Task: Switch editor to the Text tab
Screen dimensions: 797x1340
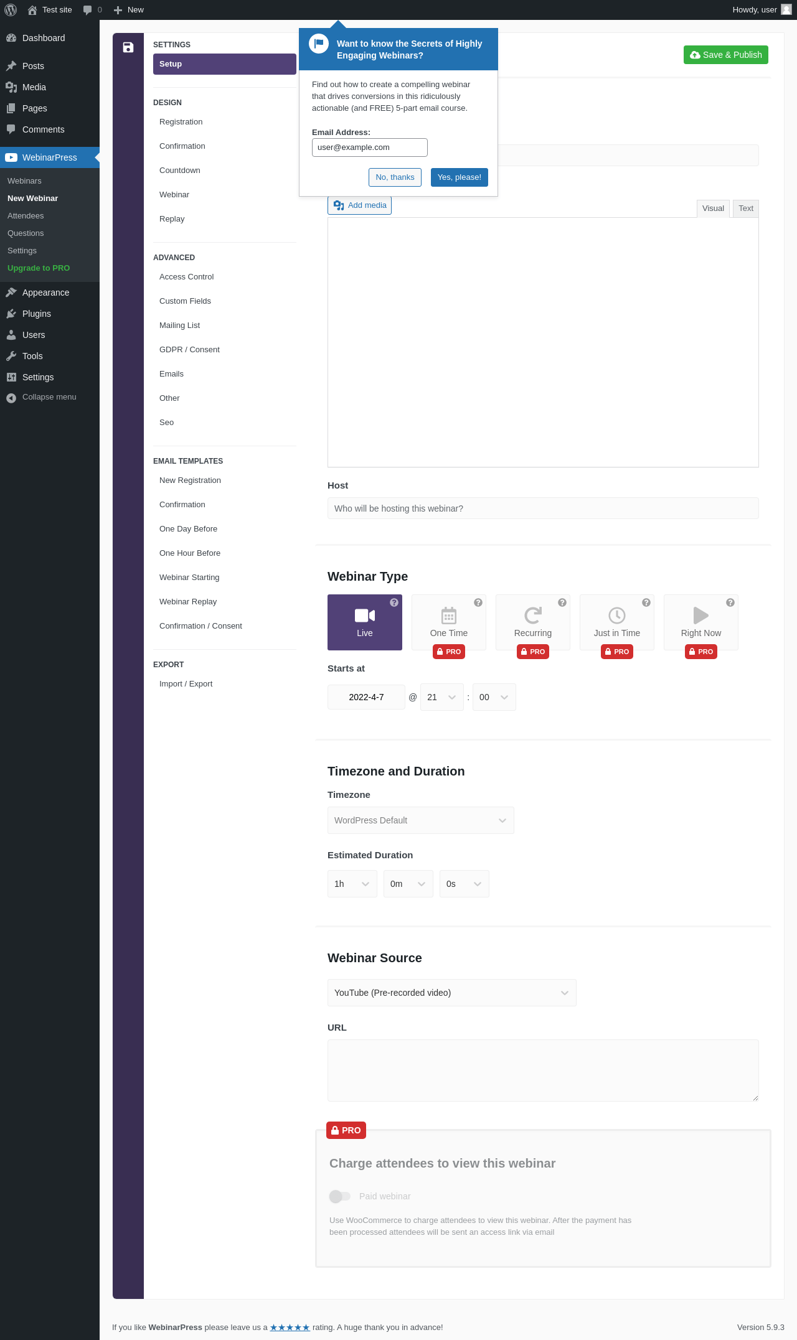Action: coord(746,208)
